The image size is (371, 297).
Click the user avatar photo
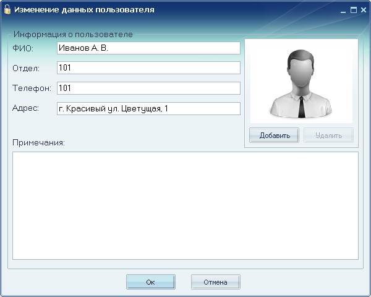[301, 83]
